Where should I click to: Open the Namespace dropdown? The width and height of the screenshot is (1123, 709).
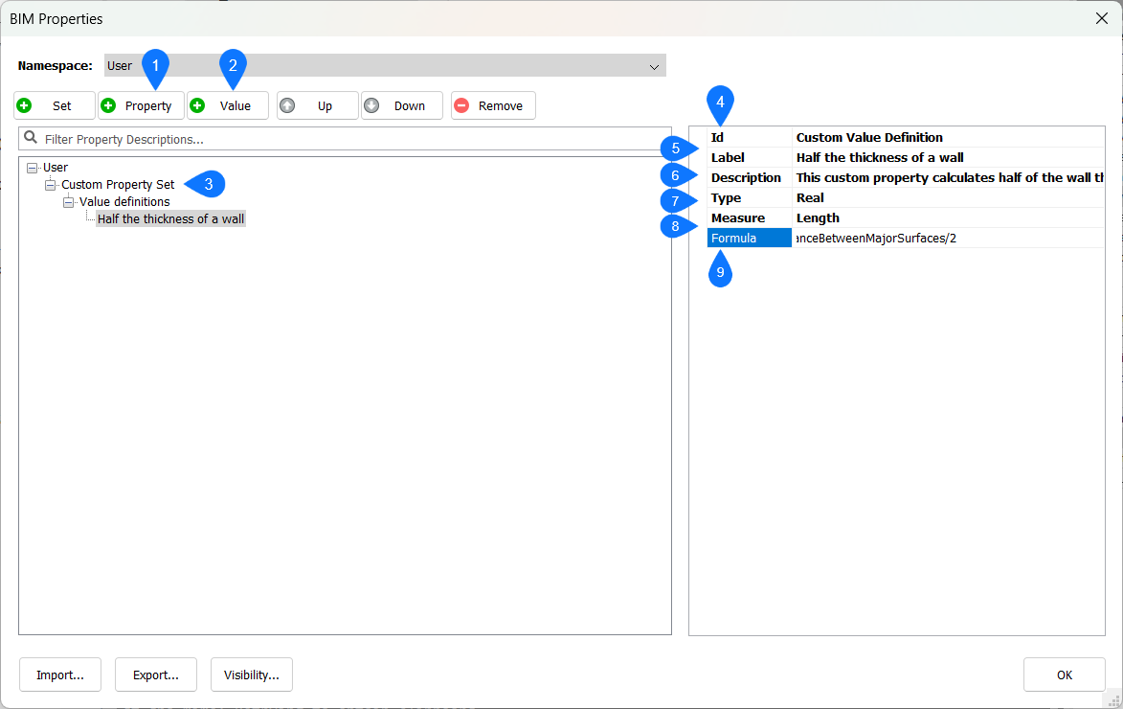click(x=655, y=66)
